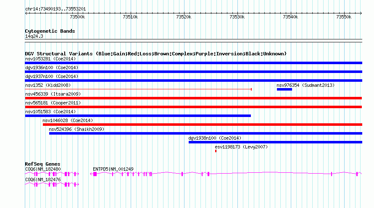Viewport: 374px width, 208px height.
Task: Click the COQ6 NM_182476 transcript glyph
Action: pos(52,185)
